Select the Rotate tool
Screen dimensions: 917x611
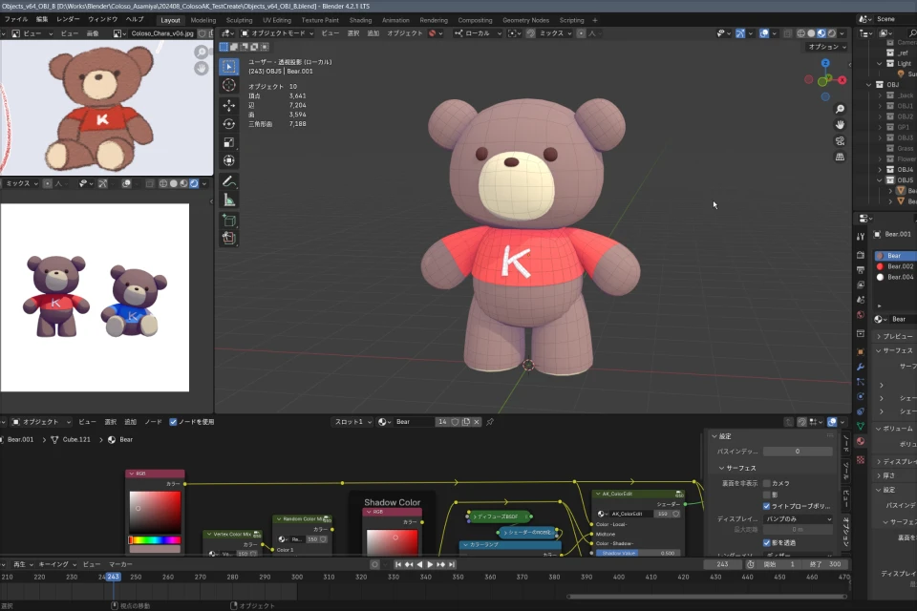pos(228,124)
